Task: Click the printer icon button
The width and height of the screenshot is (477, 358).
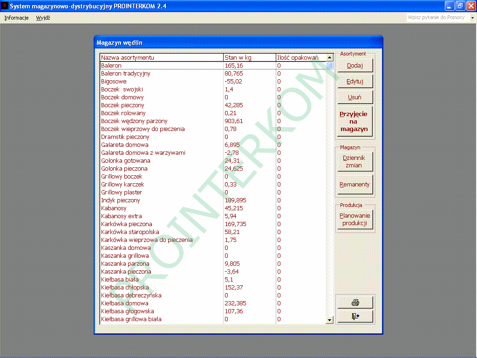Action: [x=355, y=302]
